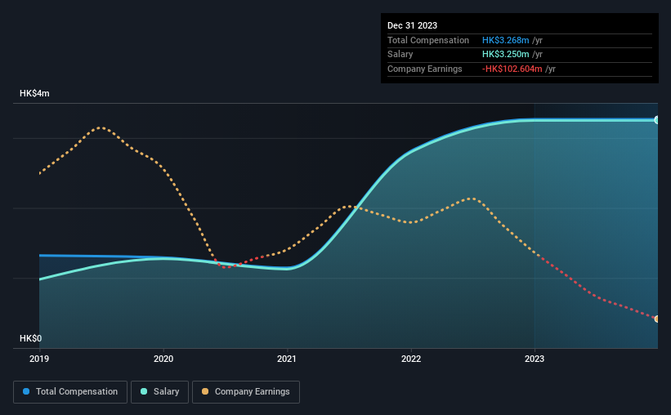
Task: Toggle the Salary legend button
Action: 159,392
